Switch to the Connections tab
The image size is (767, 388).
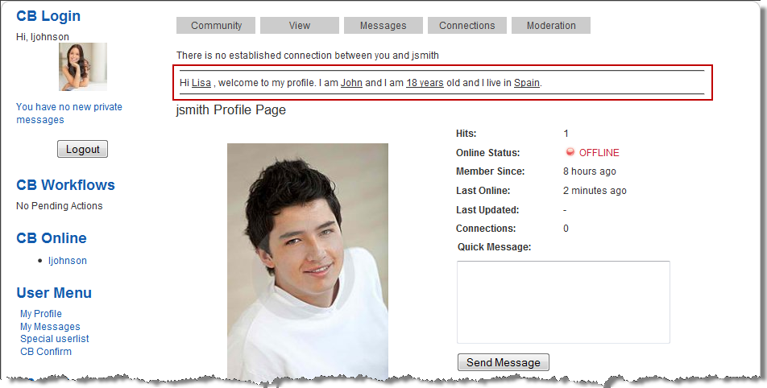coord(466,26)
